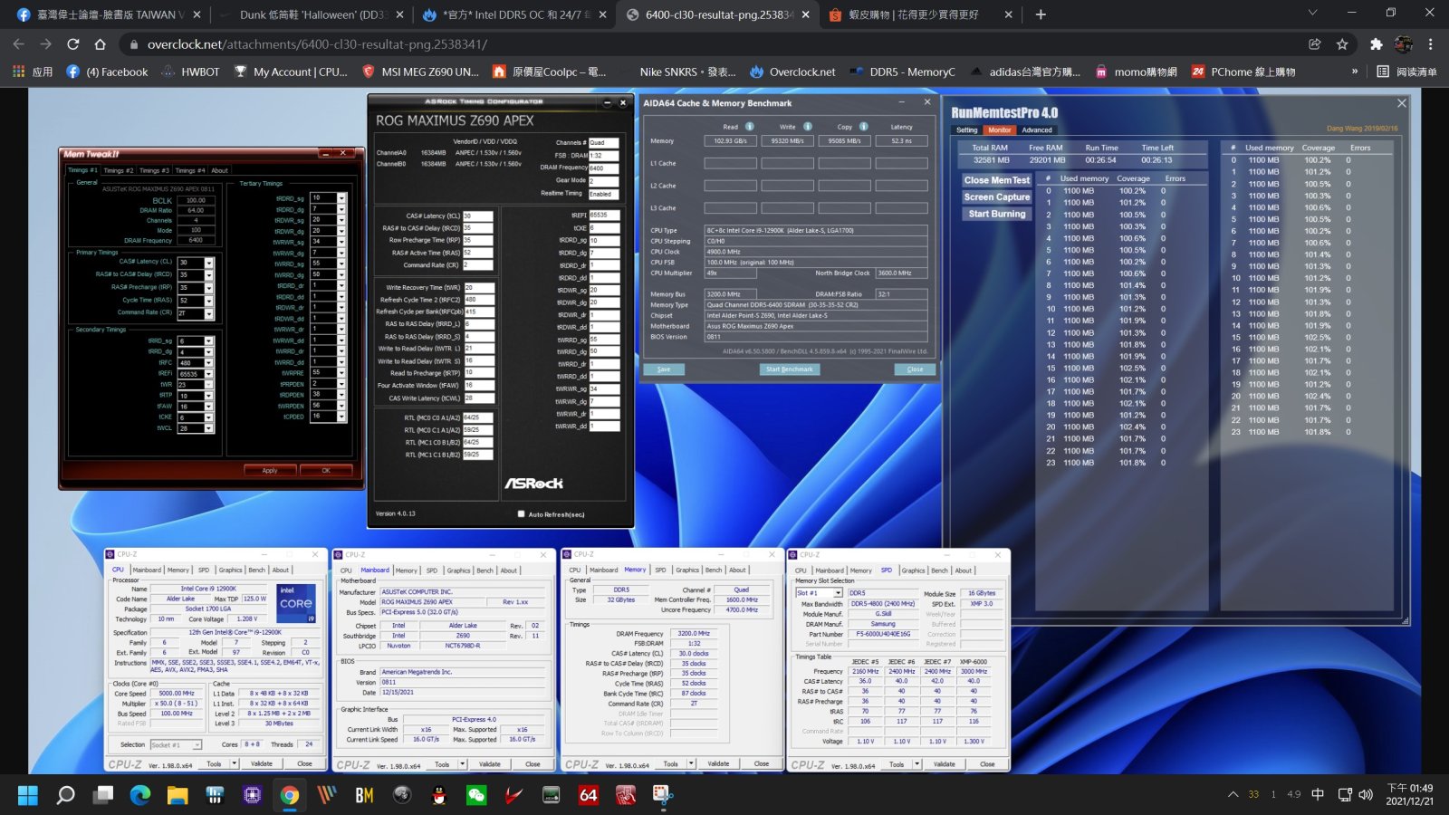
Task: Open the DDR5 - MemoryC bookmark
Action: click(903, 72)
